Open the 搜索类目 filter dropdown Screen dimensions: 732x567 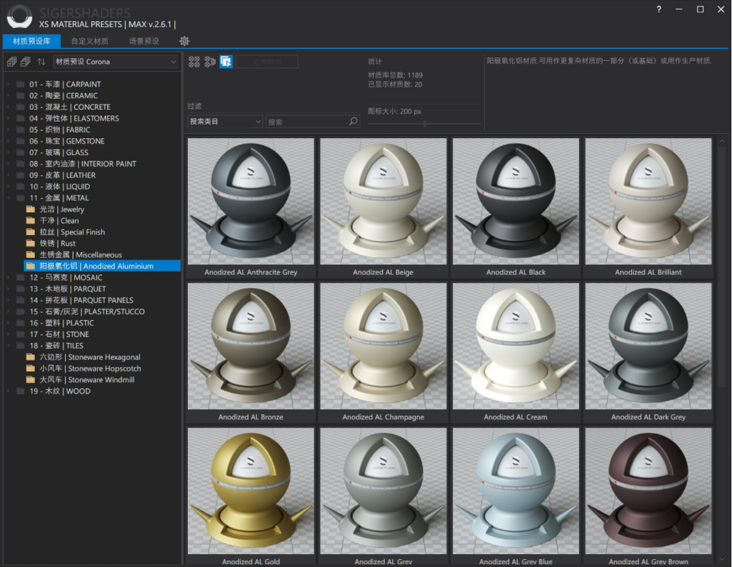[x=225, y=121]
